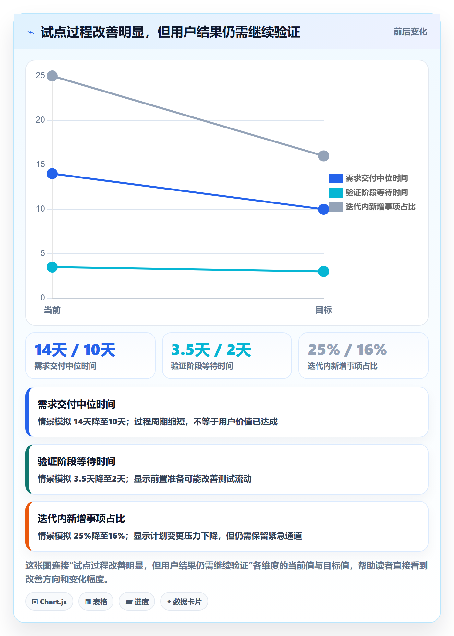Click text 情景模拟 3.5天降至2天 description
This screenshot has height=636, width=454.
(145, 479)
